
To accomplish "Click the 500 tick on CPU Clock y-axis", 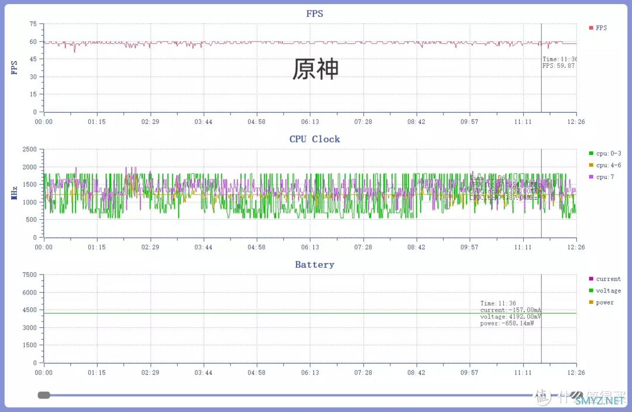I will 32,220.
